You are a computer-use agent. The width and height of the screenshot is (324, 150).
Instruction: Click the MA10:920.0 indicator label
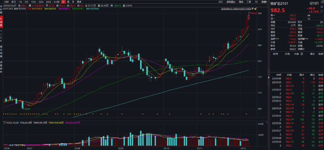coord(49,9)
